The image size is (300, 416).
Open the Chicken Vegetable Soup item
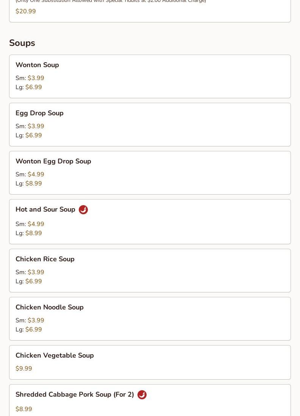pyautogui.click(x=150, y=363)
